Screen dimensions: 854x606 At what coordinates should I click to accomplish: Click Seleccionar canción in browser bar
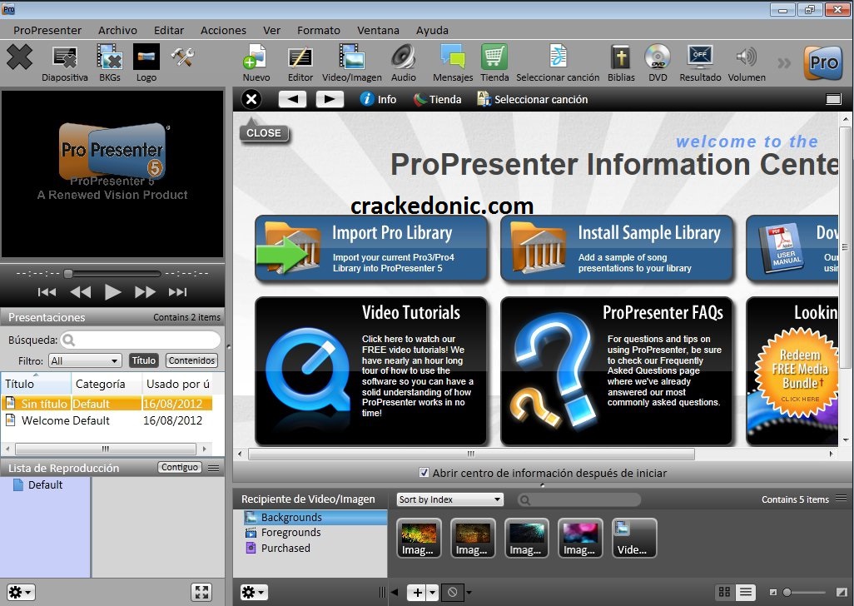coord(533,99)
